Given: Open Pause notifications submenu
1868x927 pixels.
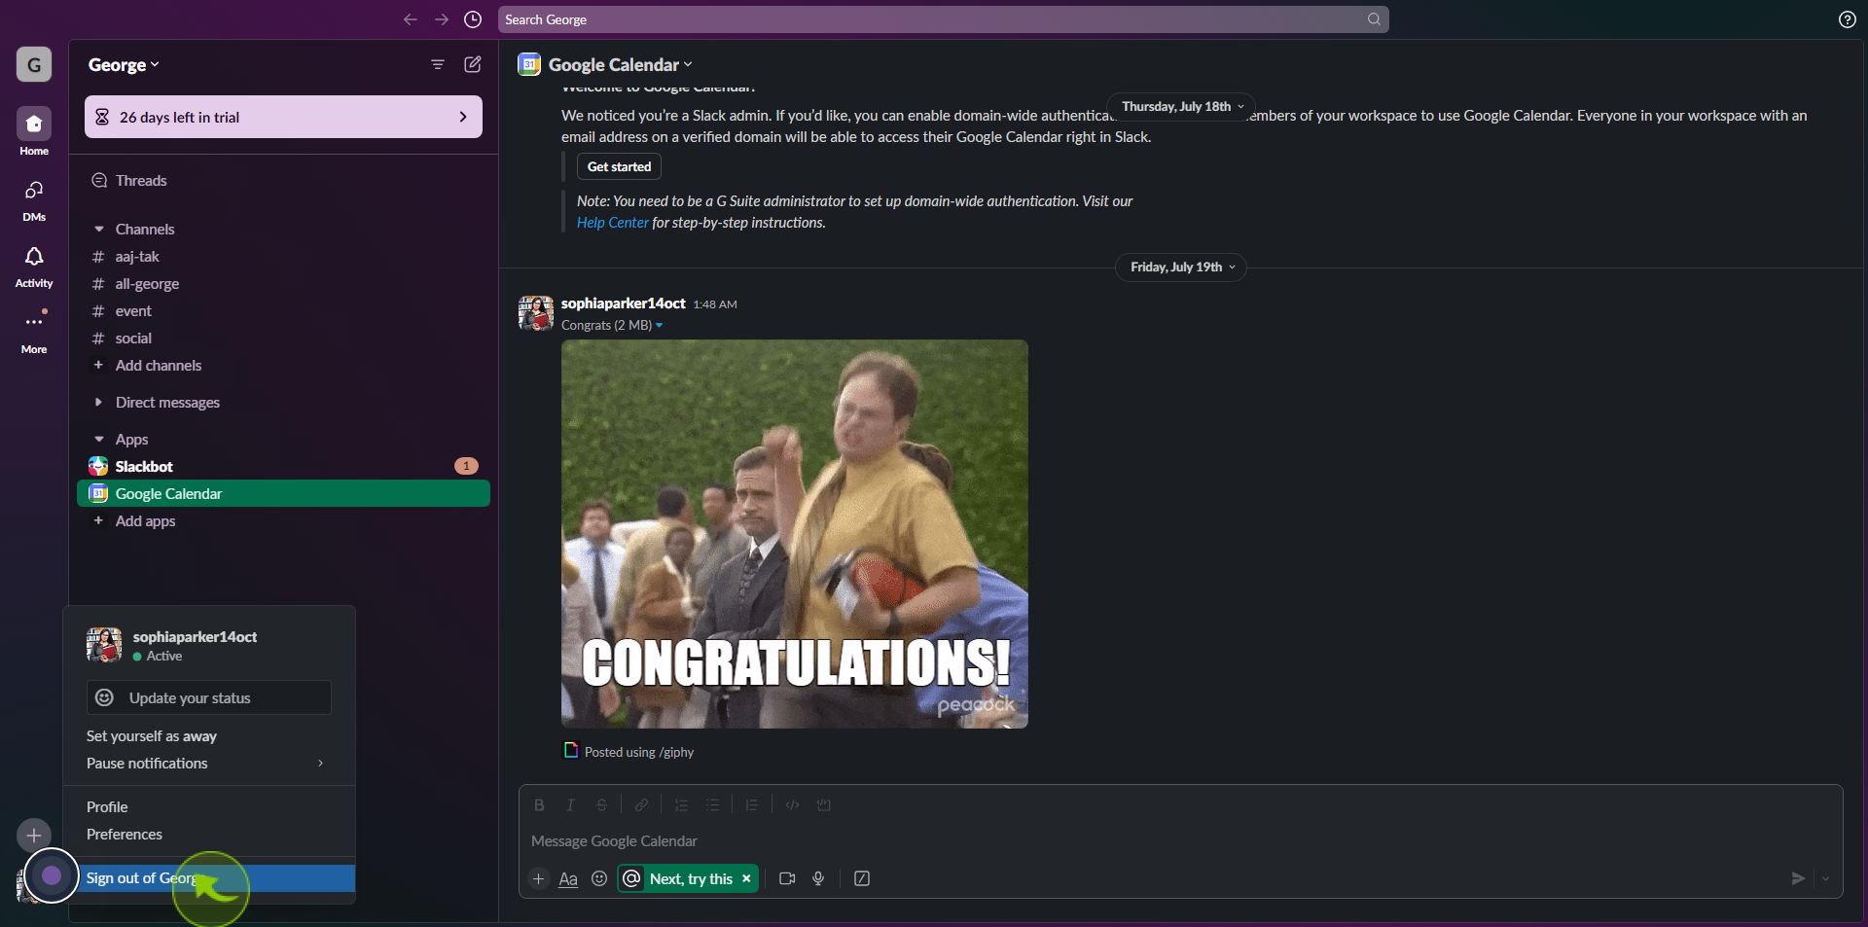Looking at the screenshot, I should (209, 764).
